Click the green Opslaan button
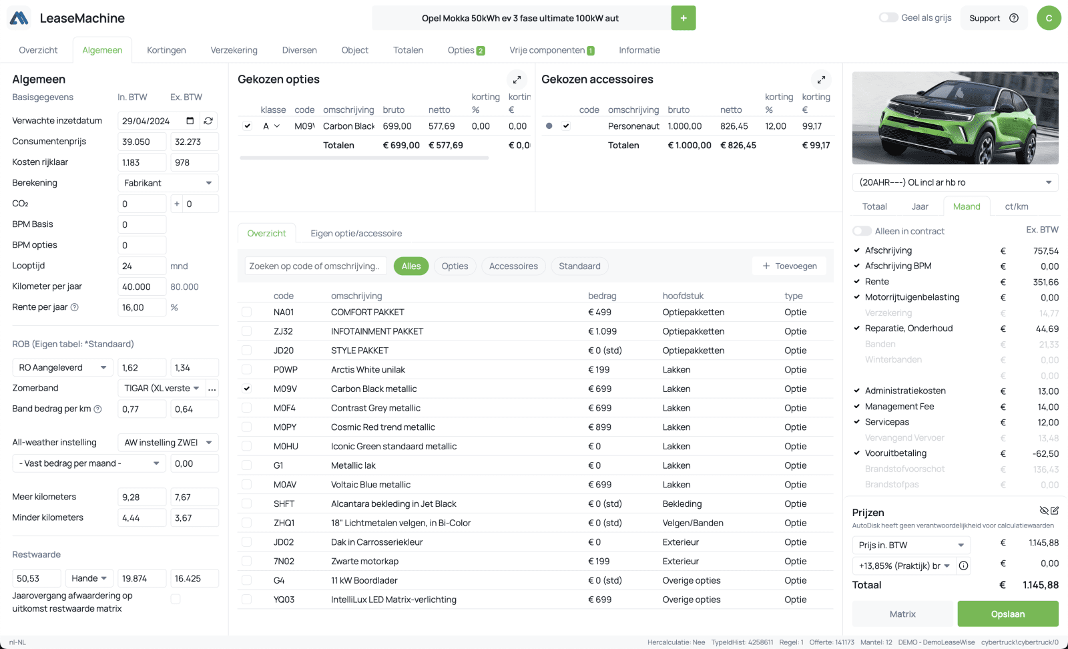The height and width of the screenshot is (649, 1068). tap(1008, 614)
